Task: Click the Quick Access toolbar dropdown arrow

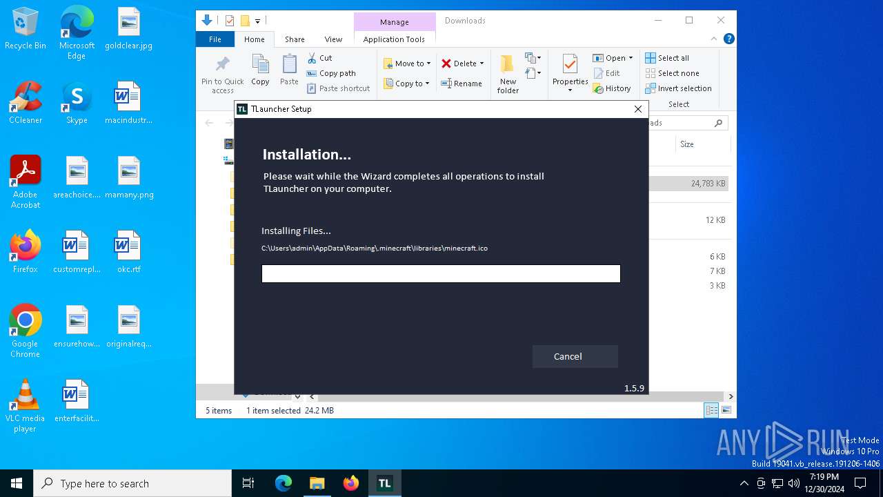Action: pos(257,21)
